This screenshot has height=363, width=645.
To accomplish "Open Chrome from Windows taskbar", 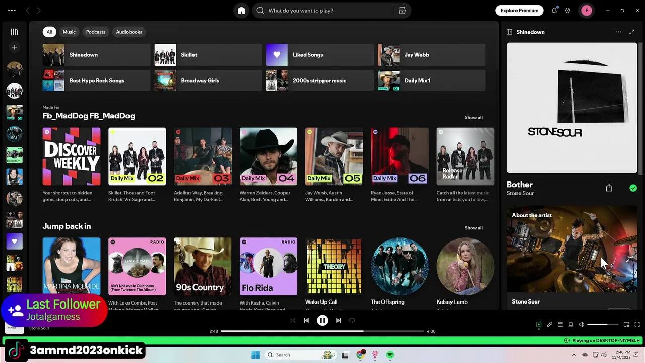I will pyautogui.click(x=360, y=355).
